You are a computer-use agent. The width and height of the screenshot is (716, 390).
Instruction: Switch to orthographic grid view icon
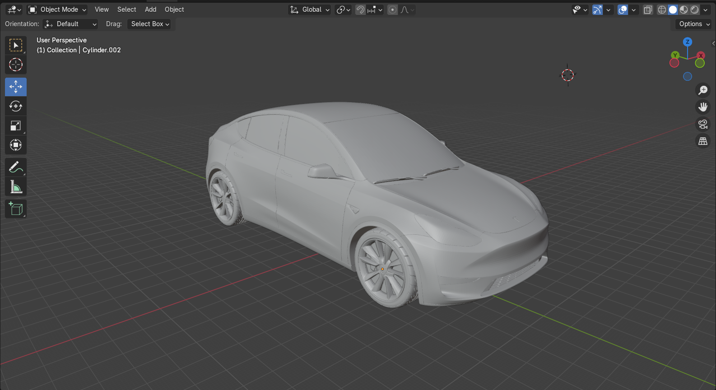[x=703, y=141]
